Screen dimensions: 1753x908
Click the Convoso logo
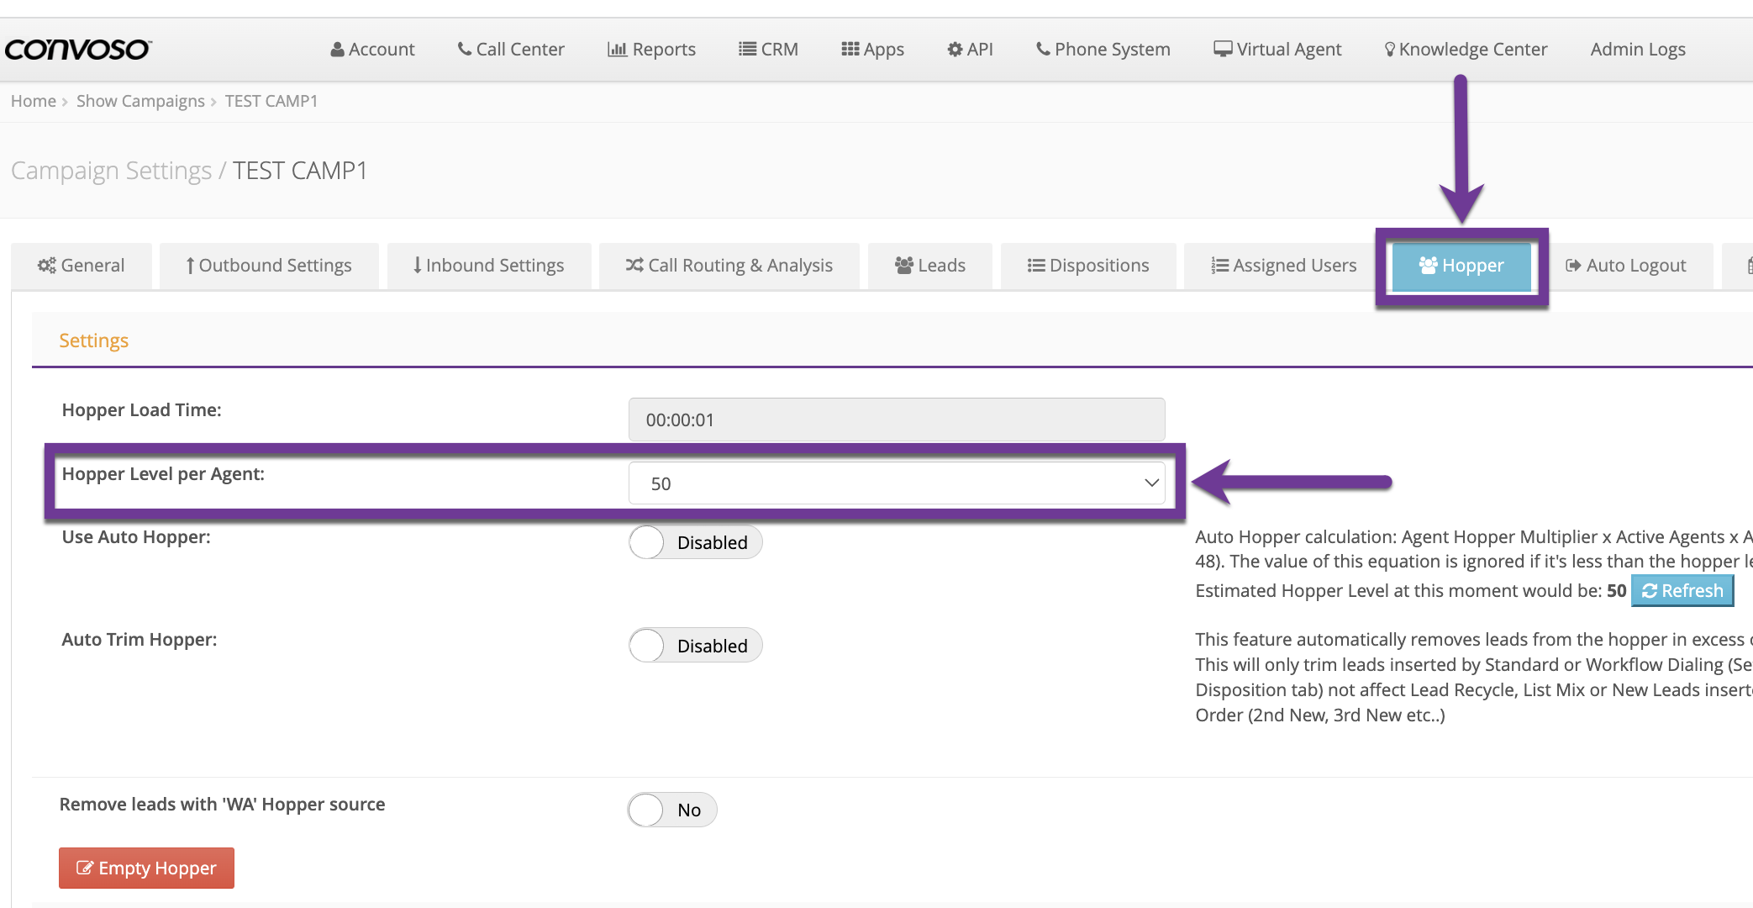[x=77, y=50]
